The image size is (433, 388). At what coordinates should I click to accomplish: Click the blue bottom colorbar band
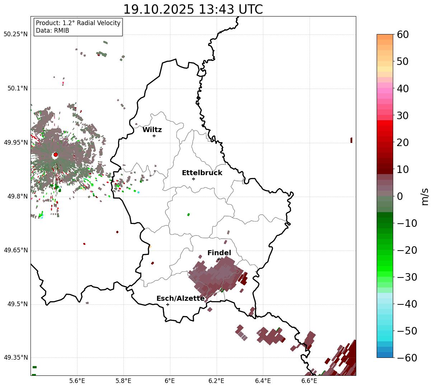pyautogui.click(x=385, y=355)
